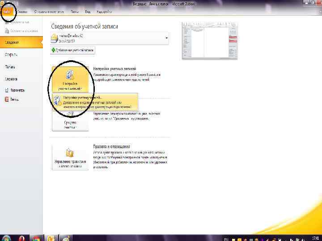The width and height of the screenshot is (322, 241).
Task: Click the system tray clock
Action: (x=315, y=238)
